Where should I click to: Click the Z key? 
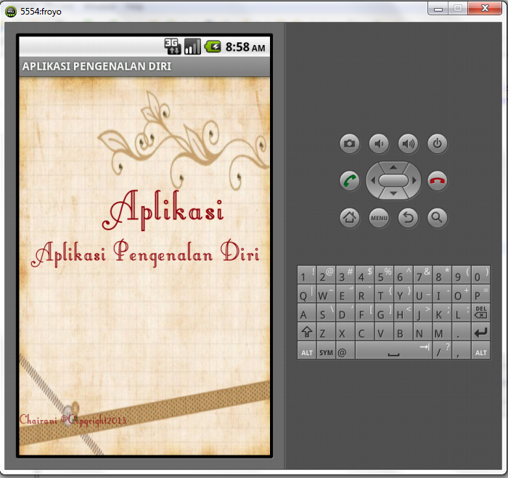pyautogui.click(x=326, y=332)
